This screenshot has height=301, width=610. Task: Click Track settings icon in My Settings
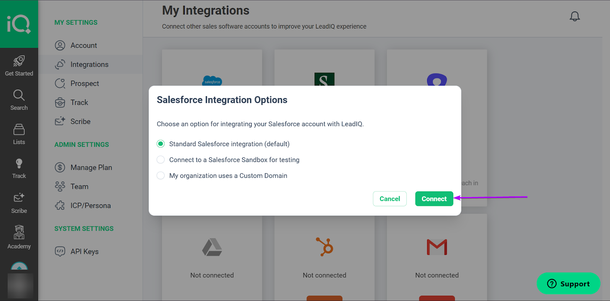60,102
